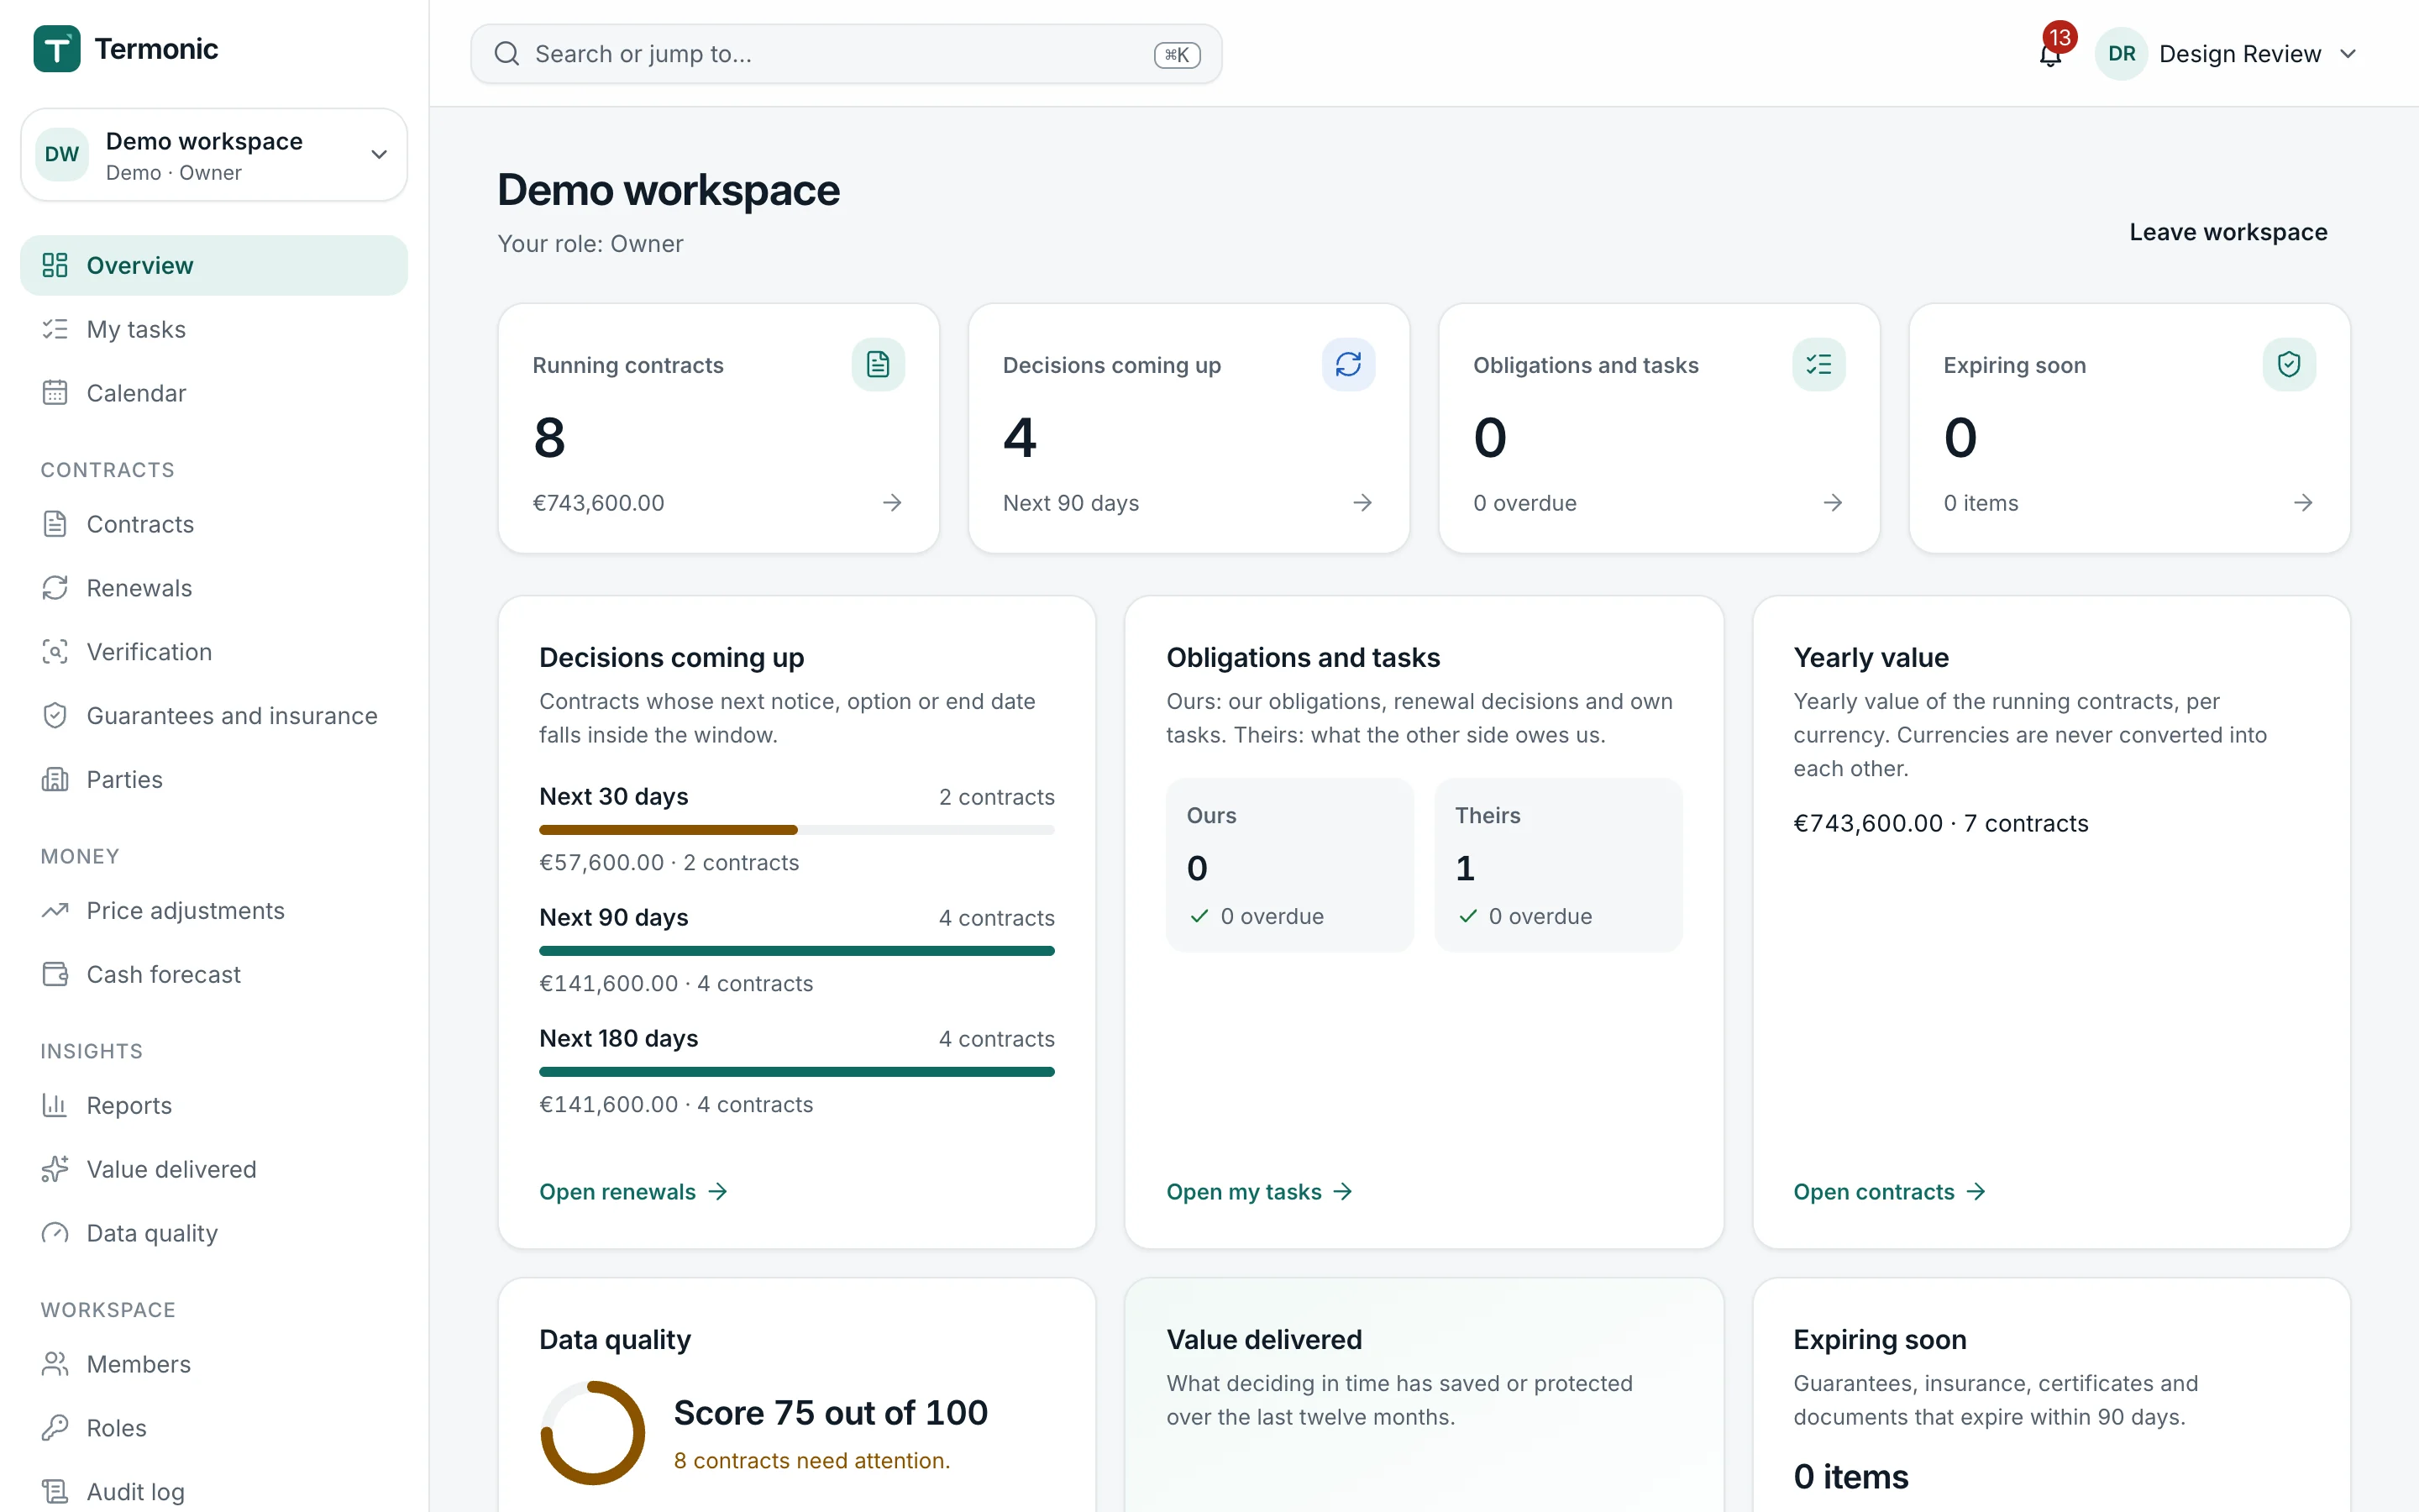
Task: Open My tasks in sidebar
Action: [x=214, y=329]
